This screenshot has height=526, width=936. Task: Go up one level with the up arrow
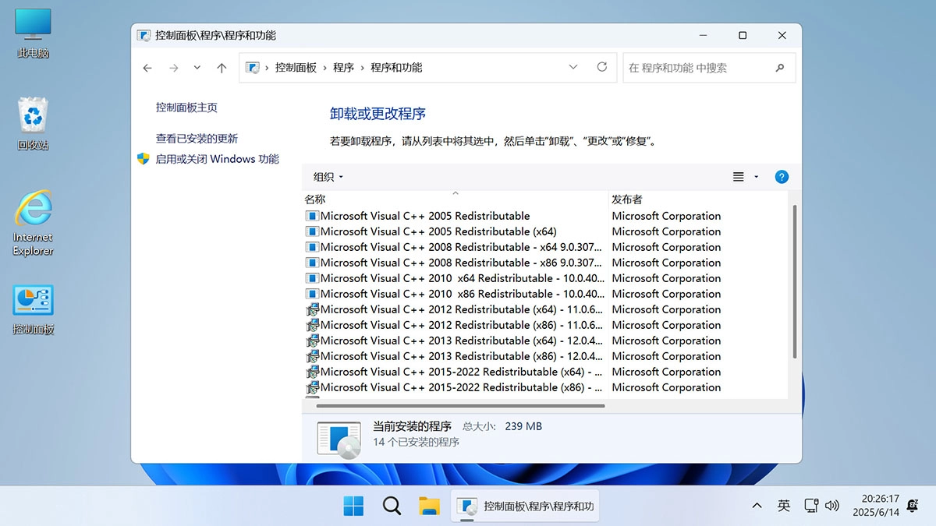pyautogui.click(x=221, y=68)
